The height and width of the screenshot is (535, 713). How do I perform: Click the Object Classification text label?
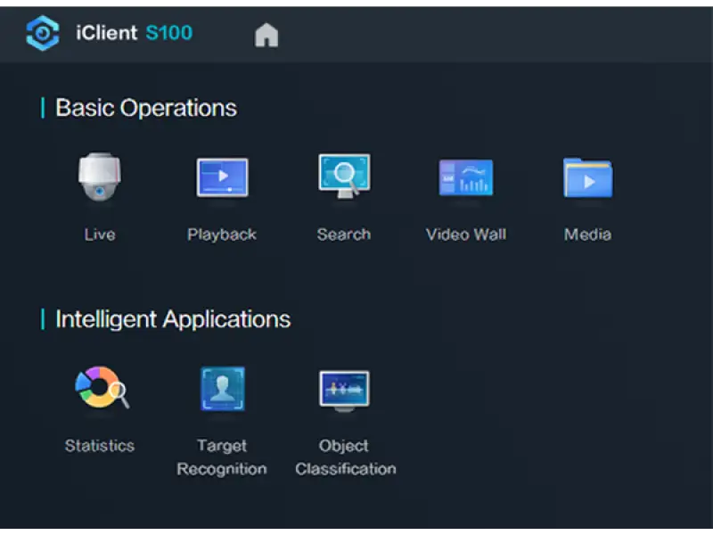pos(345,457)
